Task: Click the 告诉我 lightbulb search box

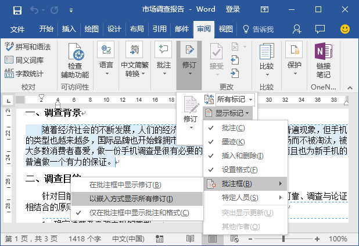Action: 258,29
